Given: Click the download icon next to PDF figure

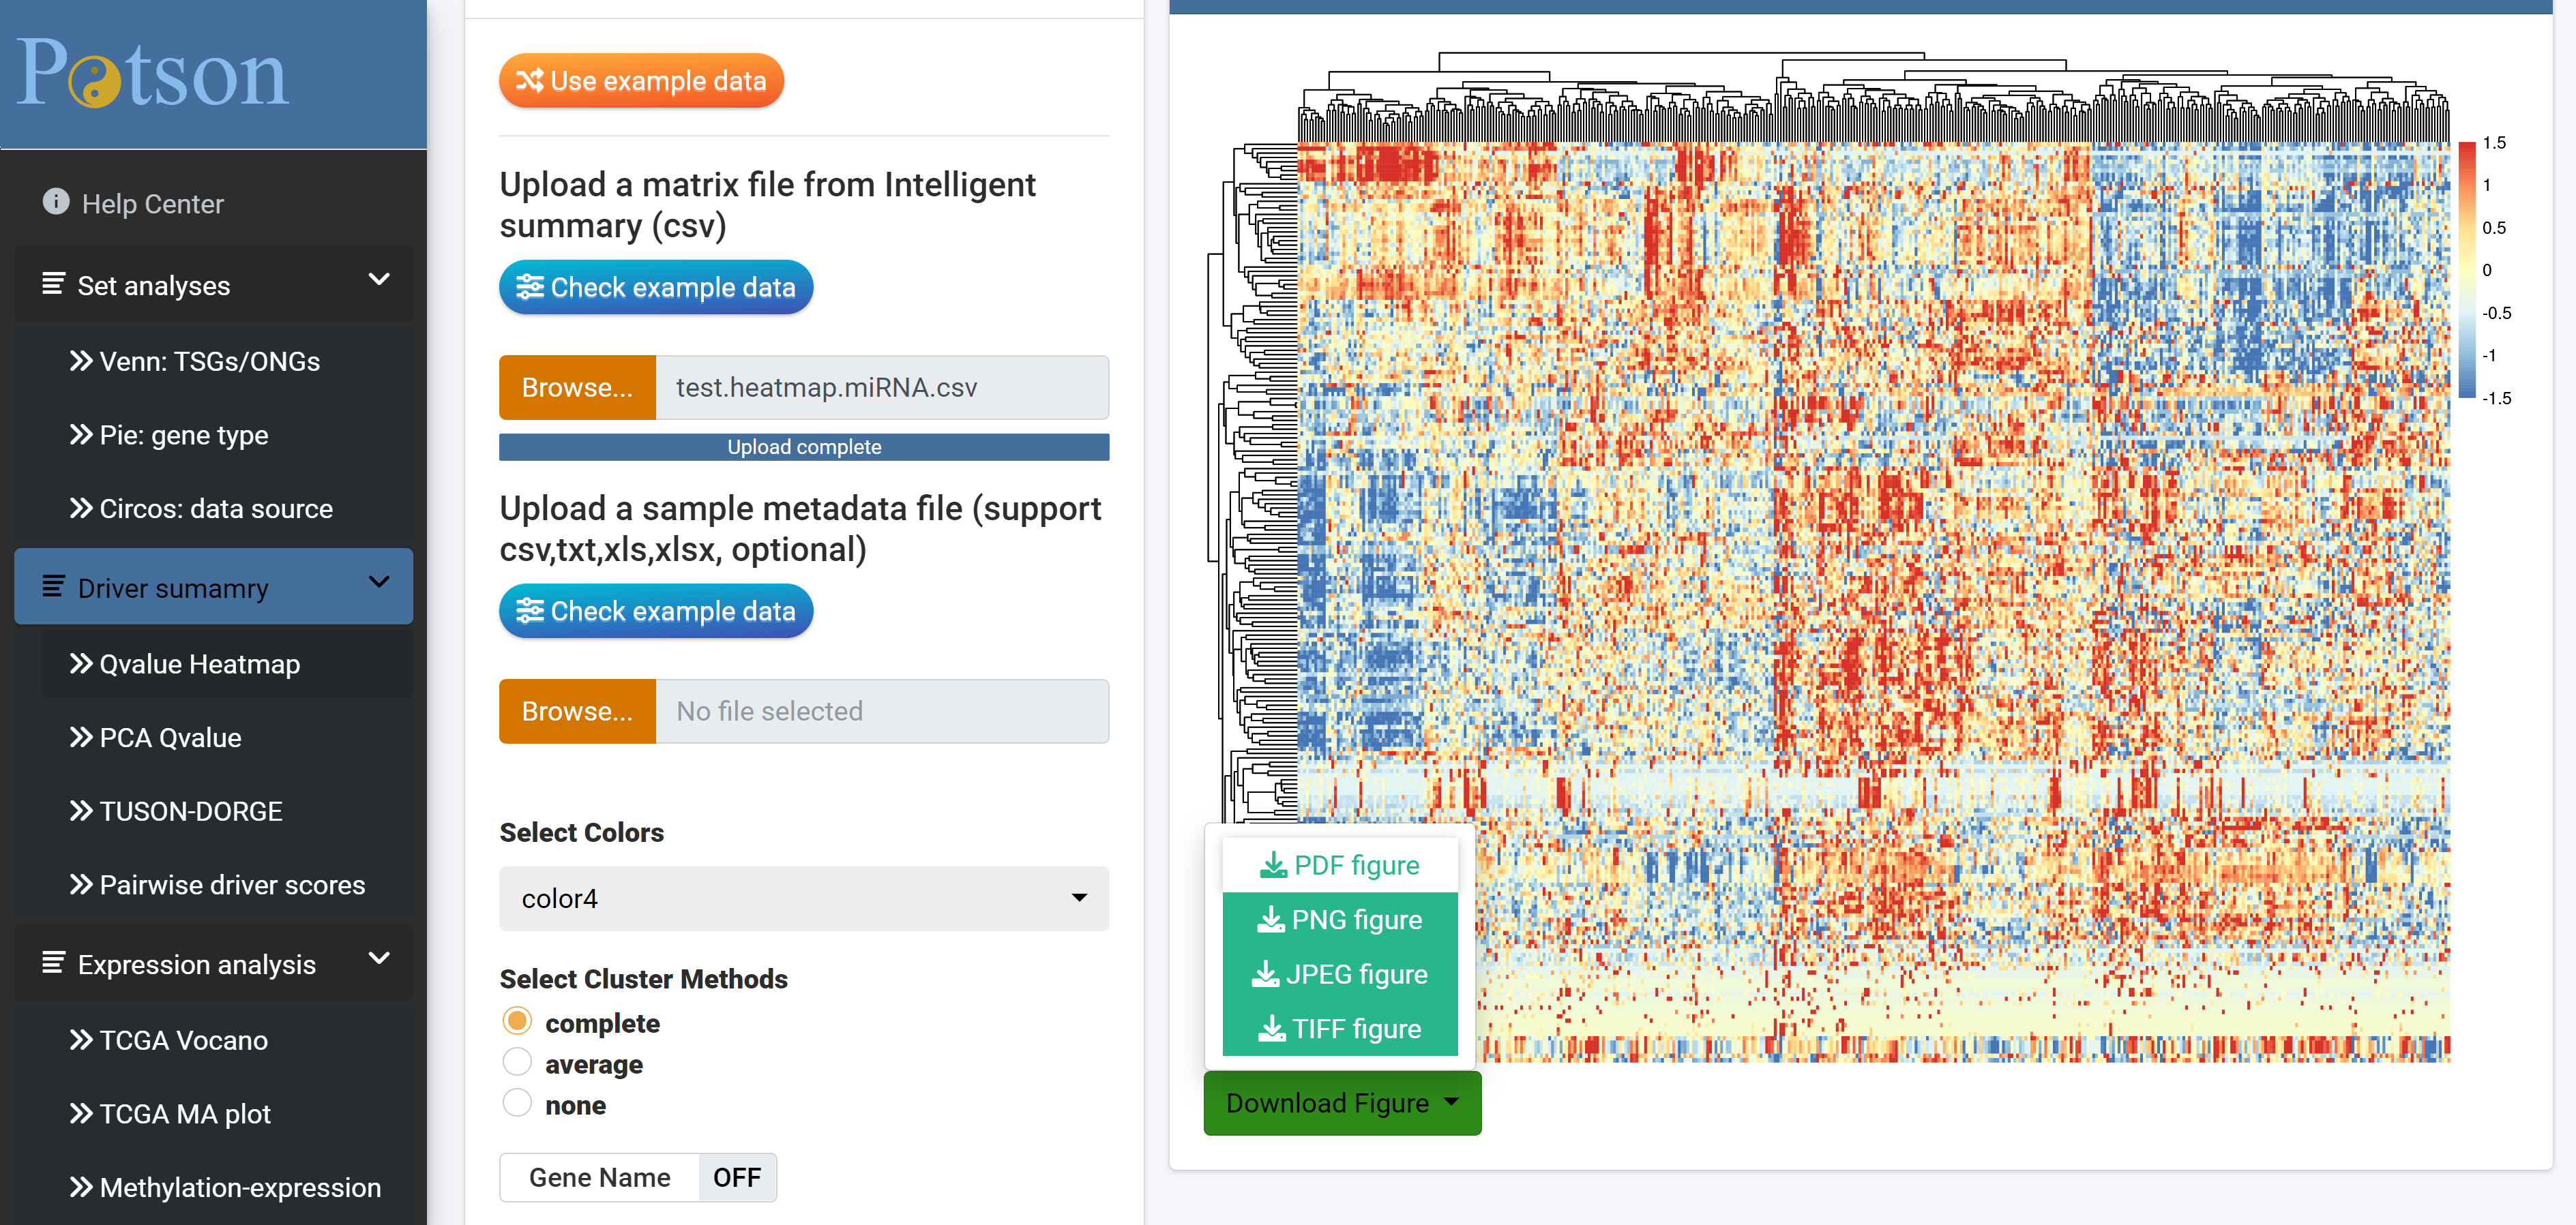Looking at the screenshot, I should coord(1273,865).
